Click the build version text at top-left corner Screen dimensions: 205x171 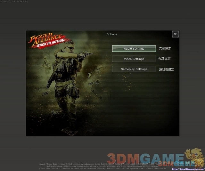pyautogui.click(x=14, y=2)
